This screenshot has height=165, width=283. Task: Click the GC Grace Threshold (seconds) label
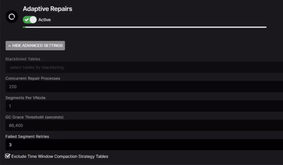(34, 117)
